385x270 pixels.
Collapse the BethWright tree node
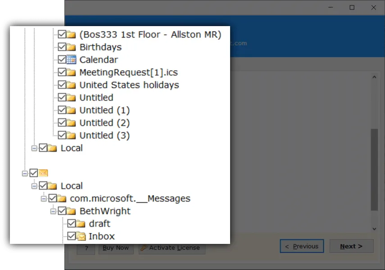click(52, 211)
